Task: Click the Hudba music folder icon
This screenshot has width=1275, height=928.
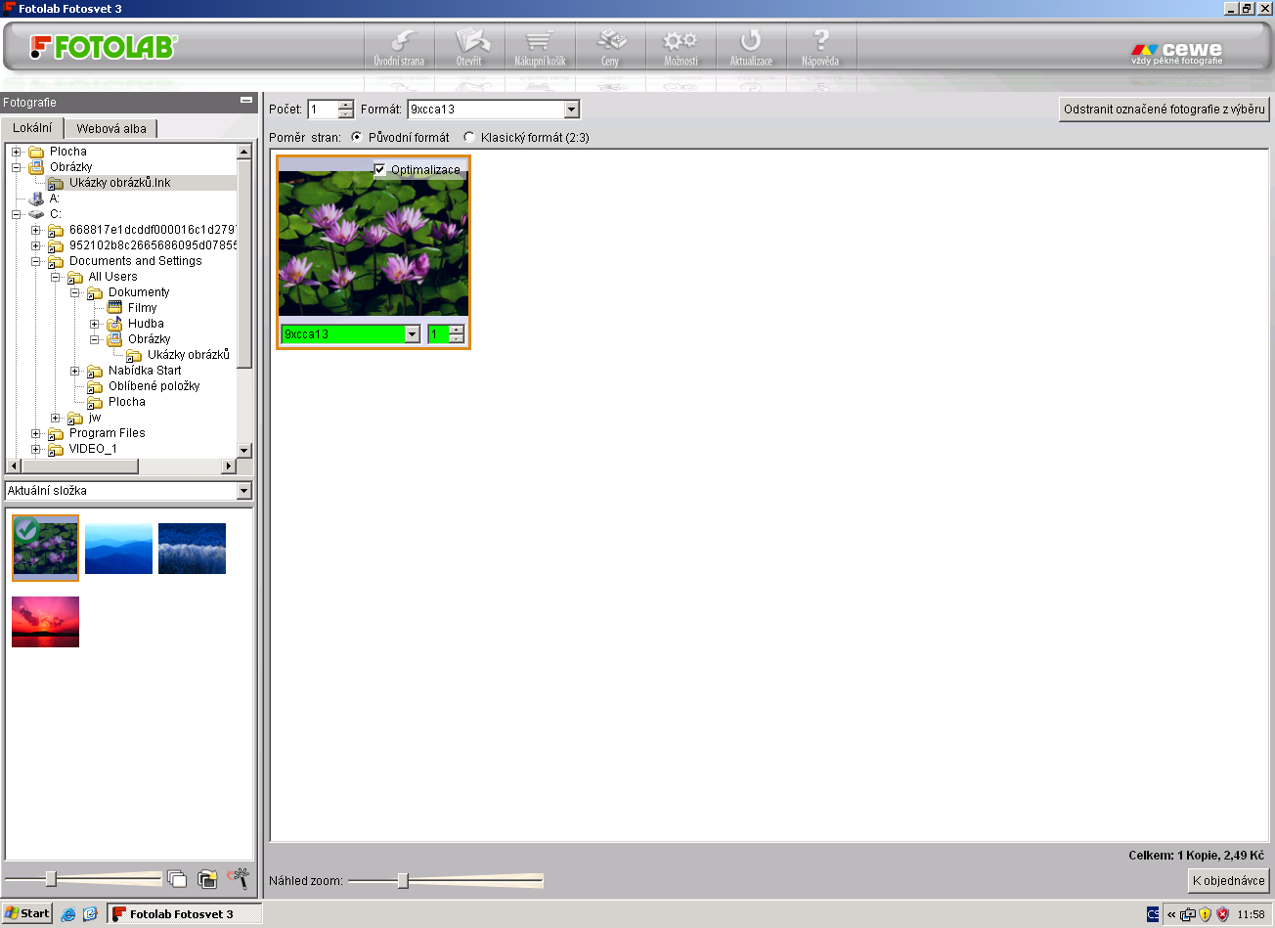Action: pos(114,324)
